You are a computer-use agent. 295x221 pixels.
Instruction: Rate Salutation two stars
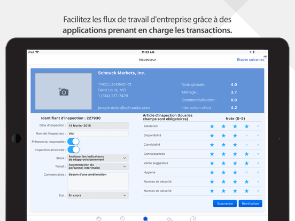[x=223, y=127]
